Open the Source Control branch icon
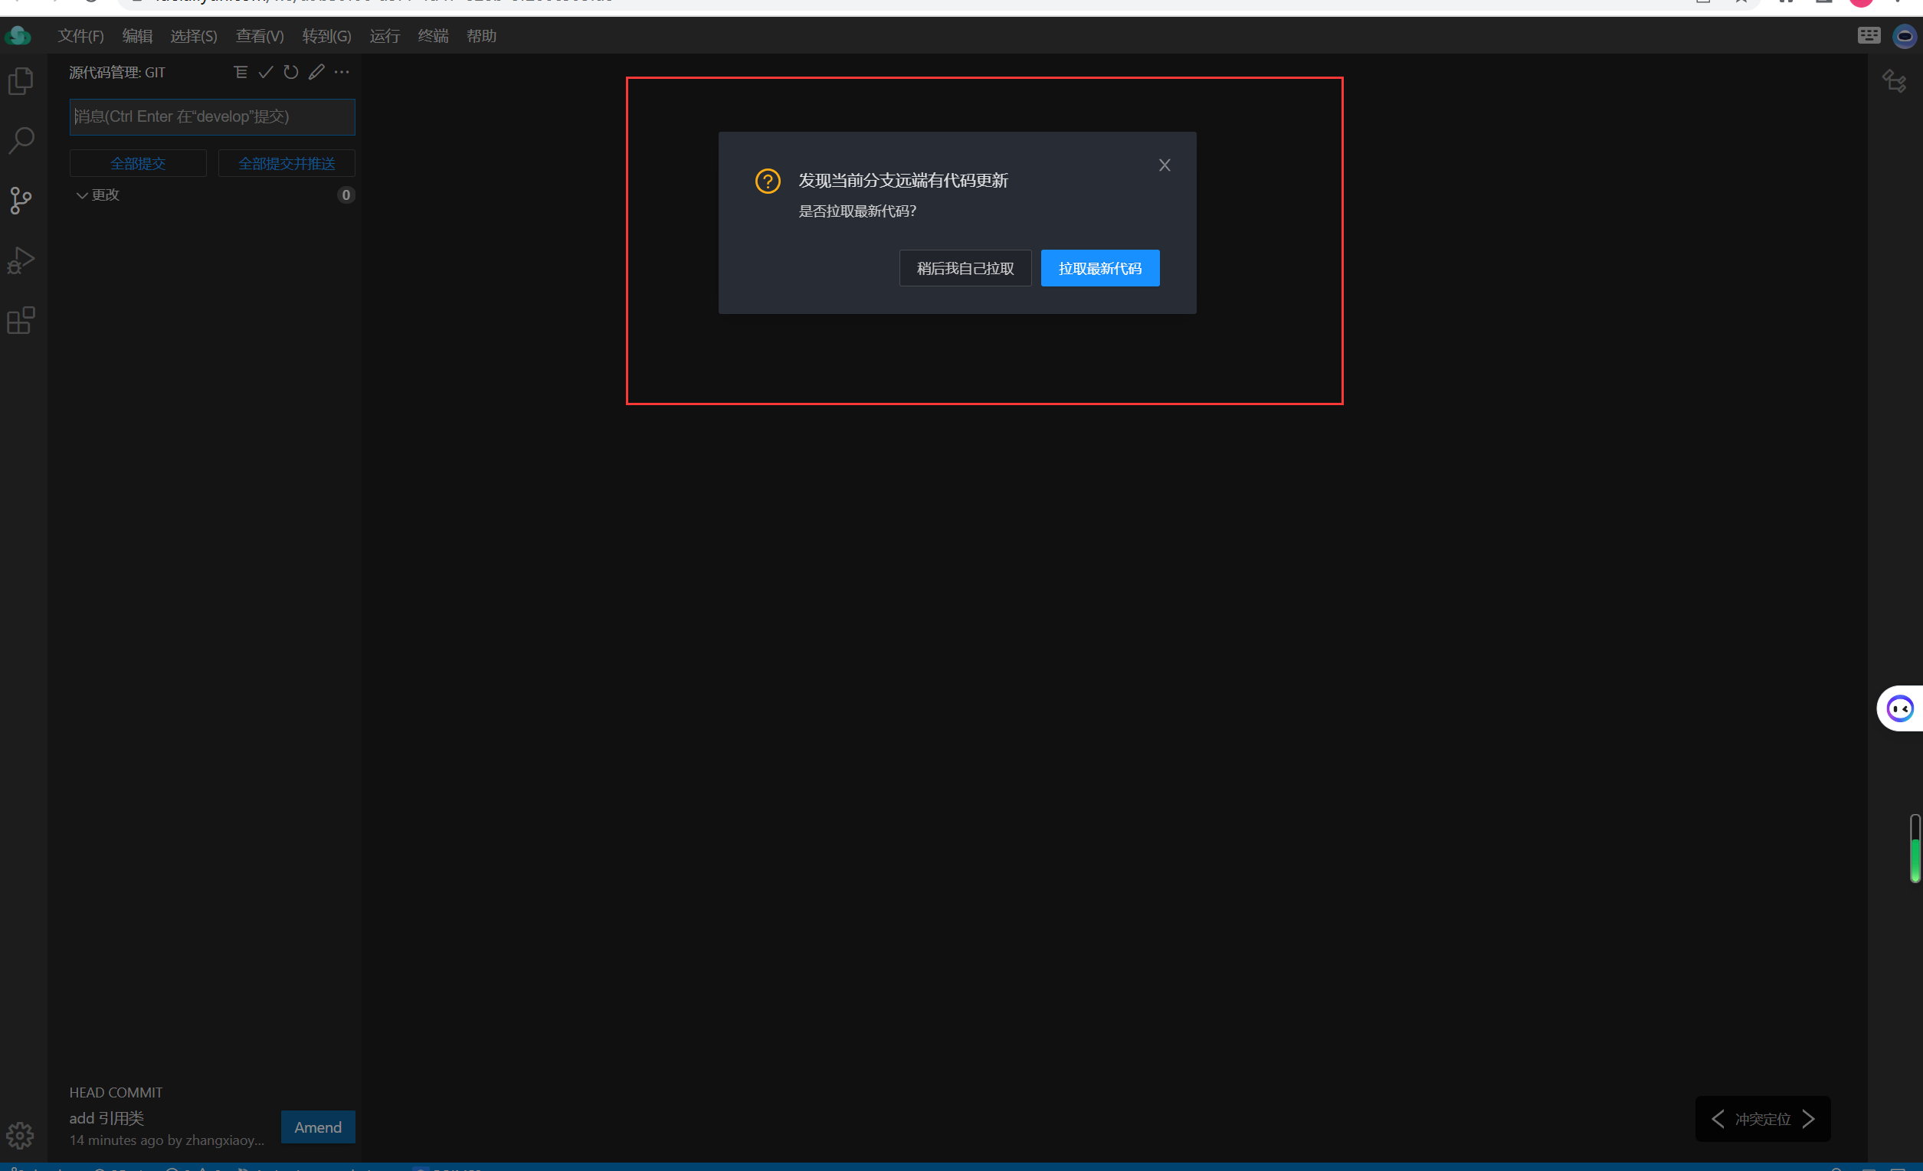The image size is (1923, 1171). 21,201
